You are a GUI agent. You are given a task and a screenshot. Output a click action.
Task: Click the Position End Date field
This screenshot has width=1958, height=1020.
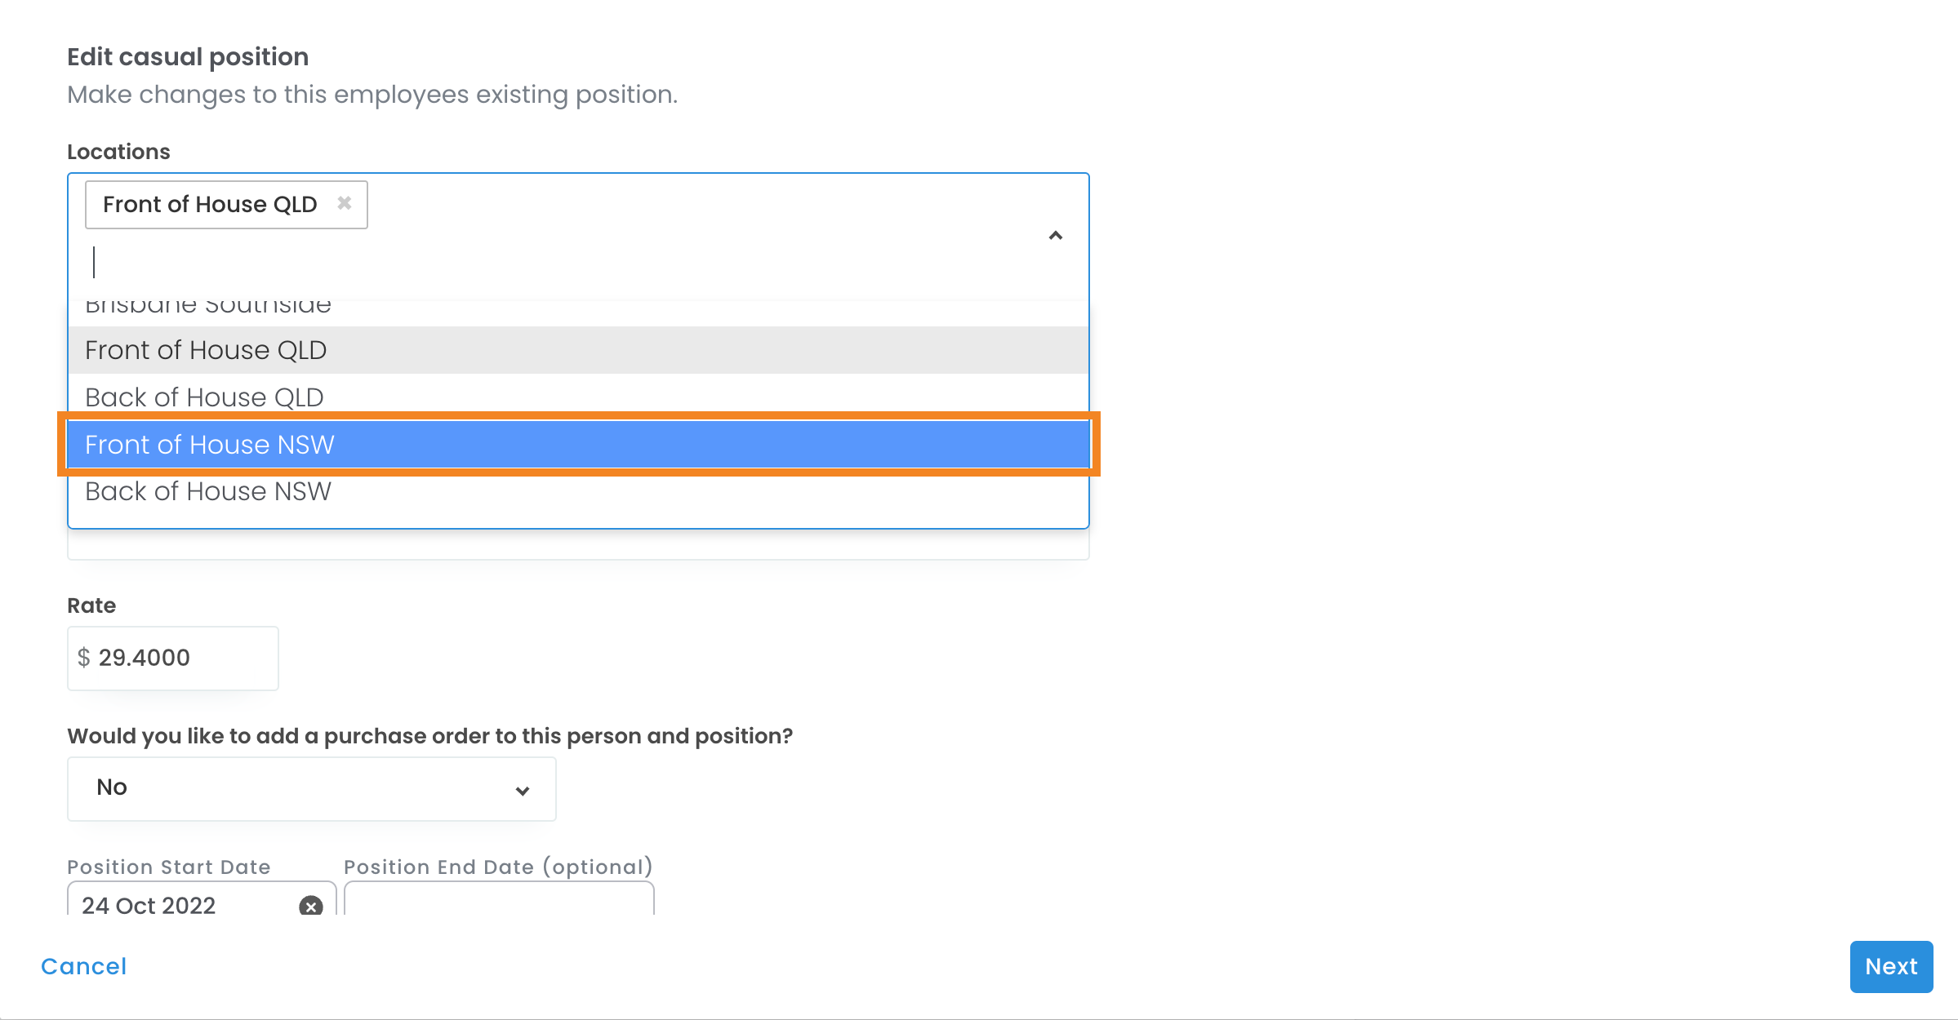point(498,901)
